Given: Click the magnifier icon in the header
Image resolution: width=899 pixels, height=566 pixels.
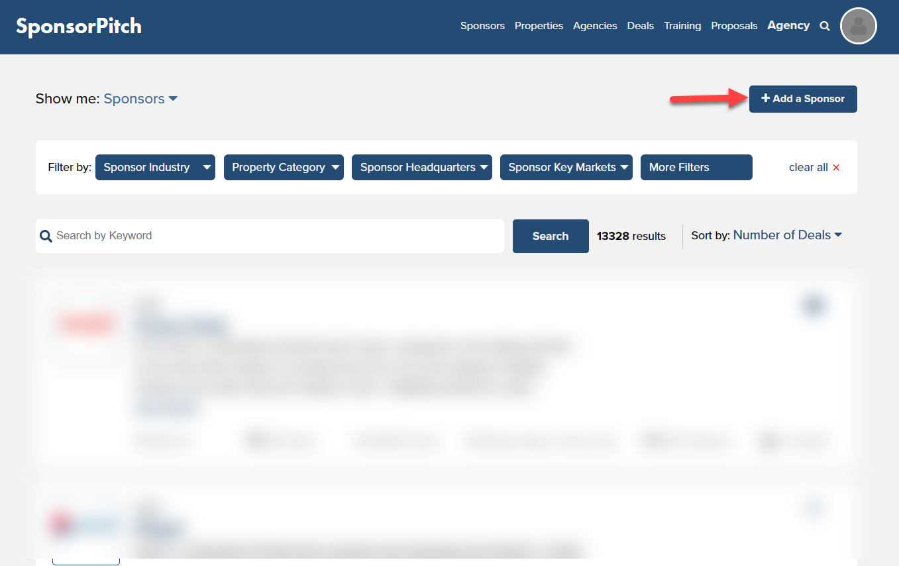Looking at the screenshot, I should (x=825, y=27).
